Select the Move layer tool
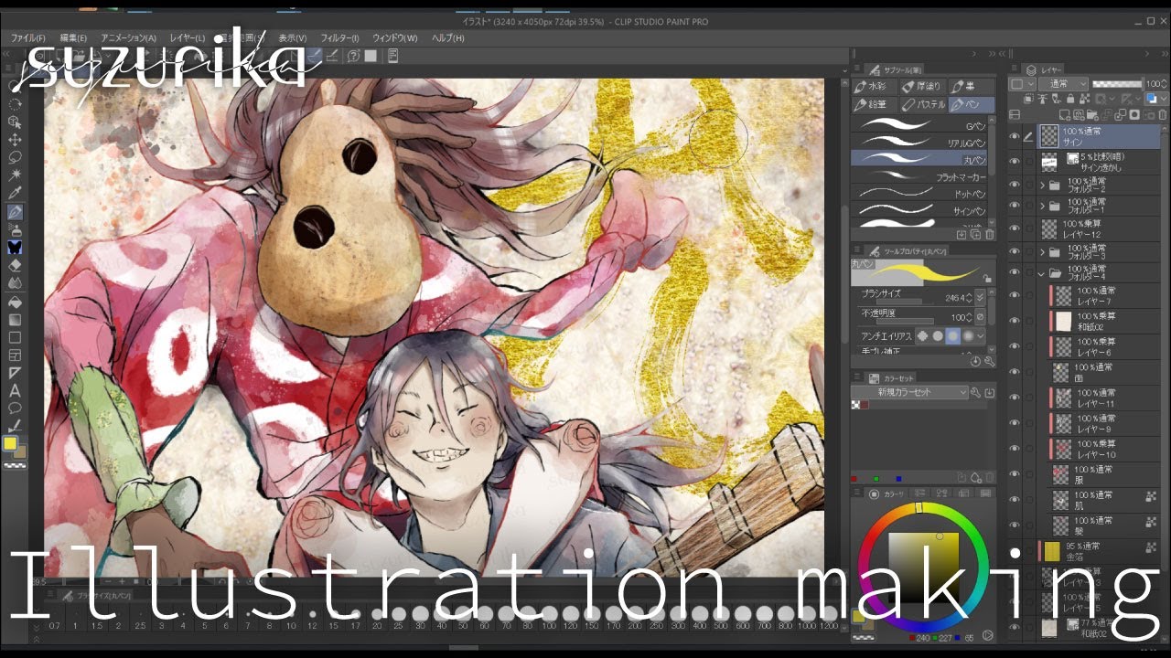Image resolution: width=1171 pixels, height=658 pixels. tap(15, 140)
